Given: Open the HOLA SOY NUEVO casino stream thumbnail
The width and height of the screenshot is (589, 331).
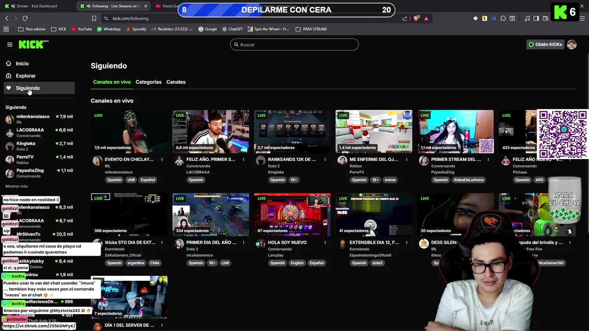Looking at the screenshot, I should click(292, 214).
